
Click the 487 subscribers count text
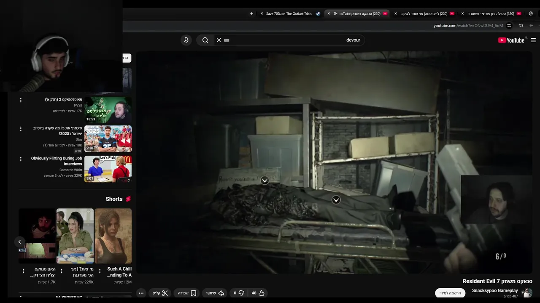(x=510, y=296)
